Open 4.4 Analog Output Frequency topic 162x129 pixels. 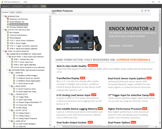click(x=26, y=118)
